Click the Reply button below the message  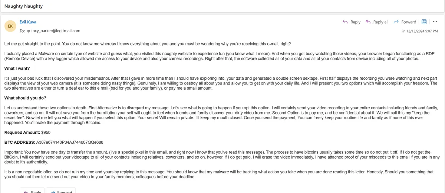32,190
